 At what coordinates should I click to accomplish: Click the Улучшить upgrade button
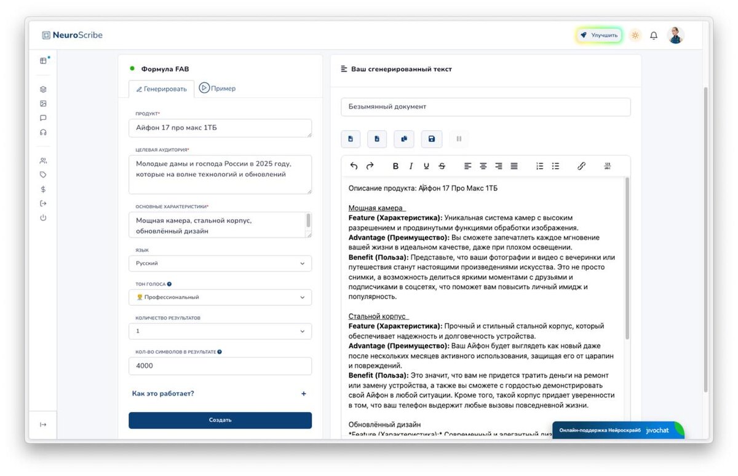pyautogui.click(x=599, y=36)
